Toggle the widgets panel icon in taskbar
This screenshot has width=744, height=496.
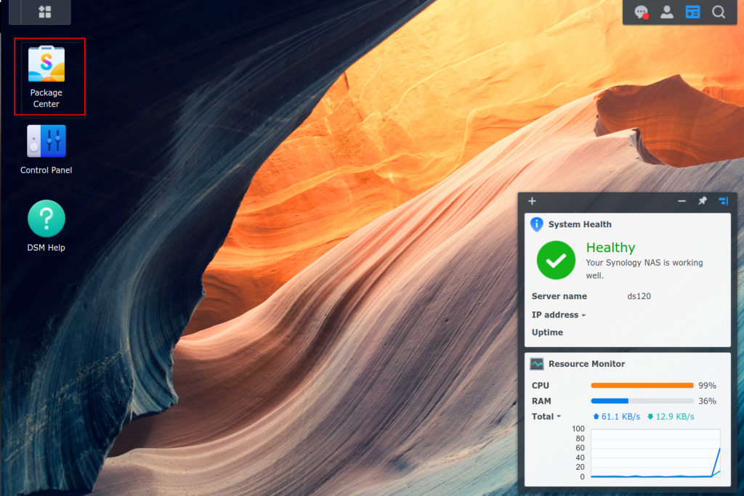[692, 12]
